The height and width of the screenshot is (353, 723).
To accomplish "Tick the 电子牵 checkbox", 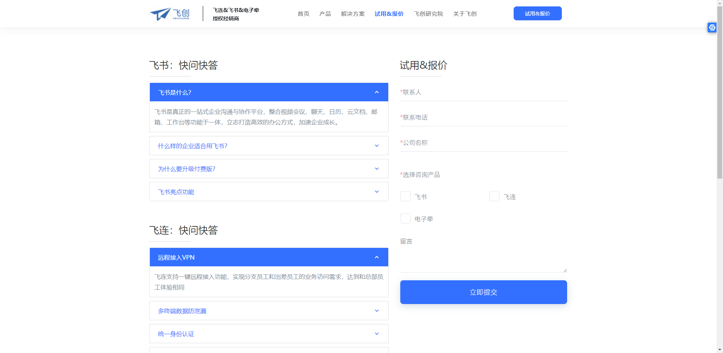I will click(406, 219).
